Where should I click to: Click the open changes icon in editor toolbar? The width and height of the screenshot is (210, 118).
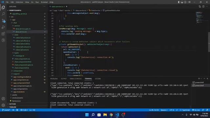(200, 7)
